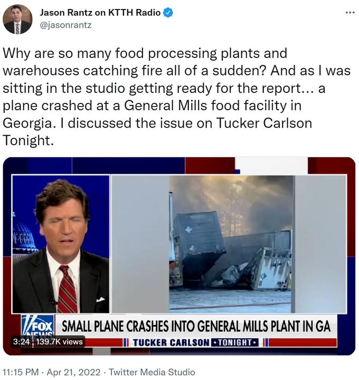This screenshot has height=380, width=359.
Task: Click the blue verified badge
Action: (168, 13)
